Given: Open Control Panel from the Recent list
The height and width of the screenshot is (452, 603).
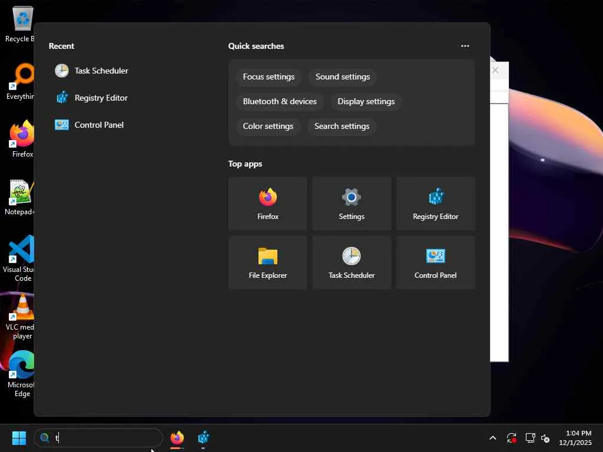Looking at the screenshot, I should (90, 125).
